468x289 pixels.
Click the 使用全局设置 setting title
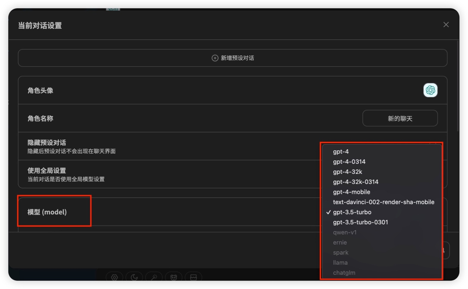tap(47, 171)
